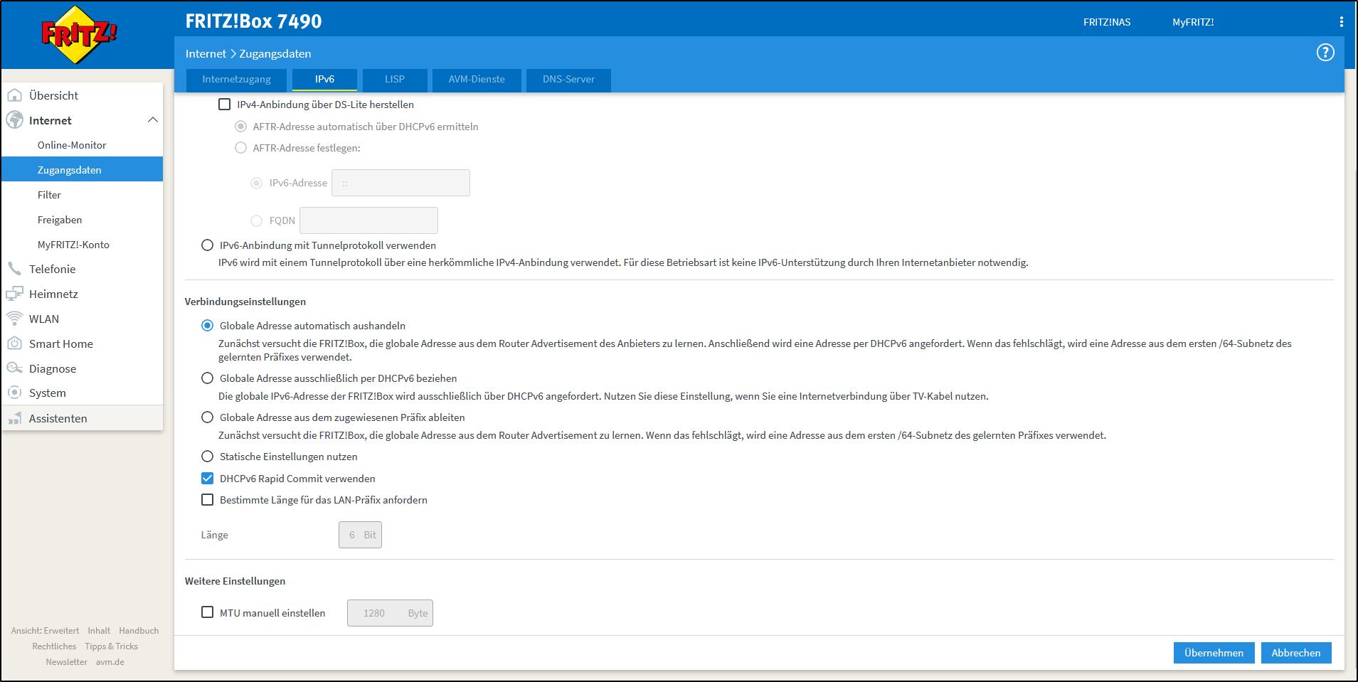Enable IPv4-Anbindung über DS-Lite checkbox
Viewport: 1358px width, 682px height.
[224, 105]
